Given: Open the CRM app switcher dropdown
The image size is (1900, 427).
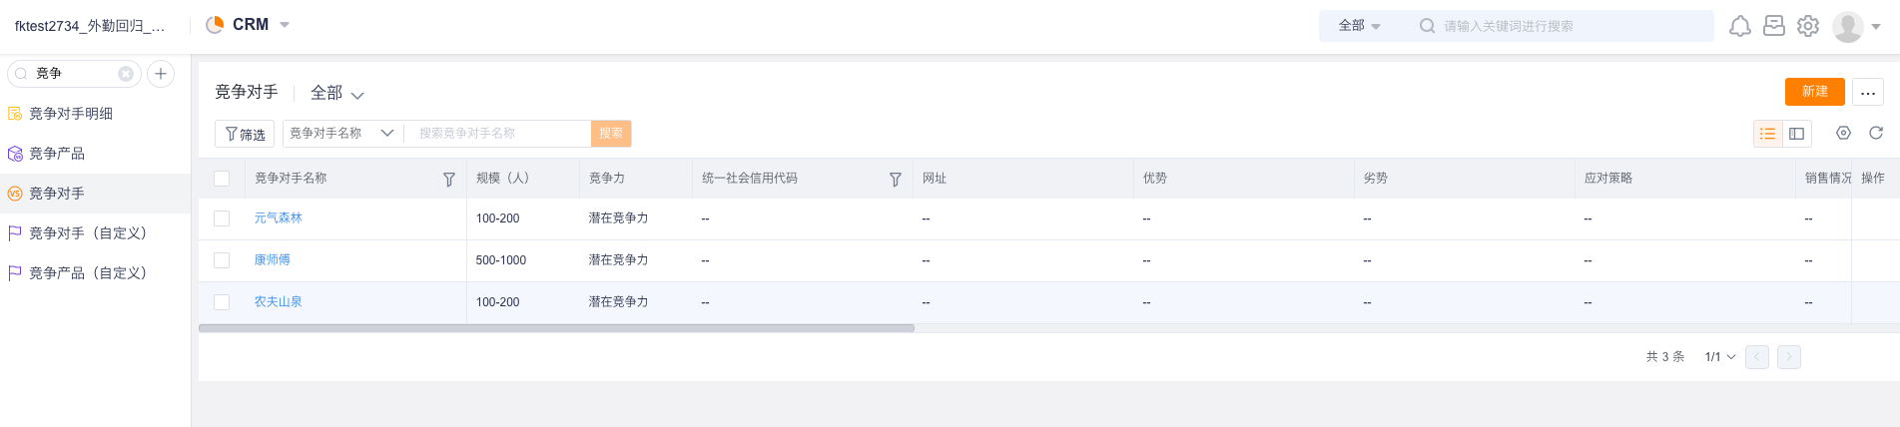Looking at the screenshot, I should click(x=248, y=25).
